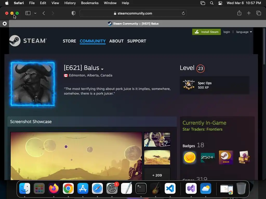Add a new tab with plus icon
This screenshot has height=199, width=266.
coord(249,13)
